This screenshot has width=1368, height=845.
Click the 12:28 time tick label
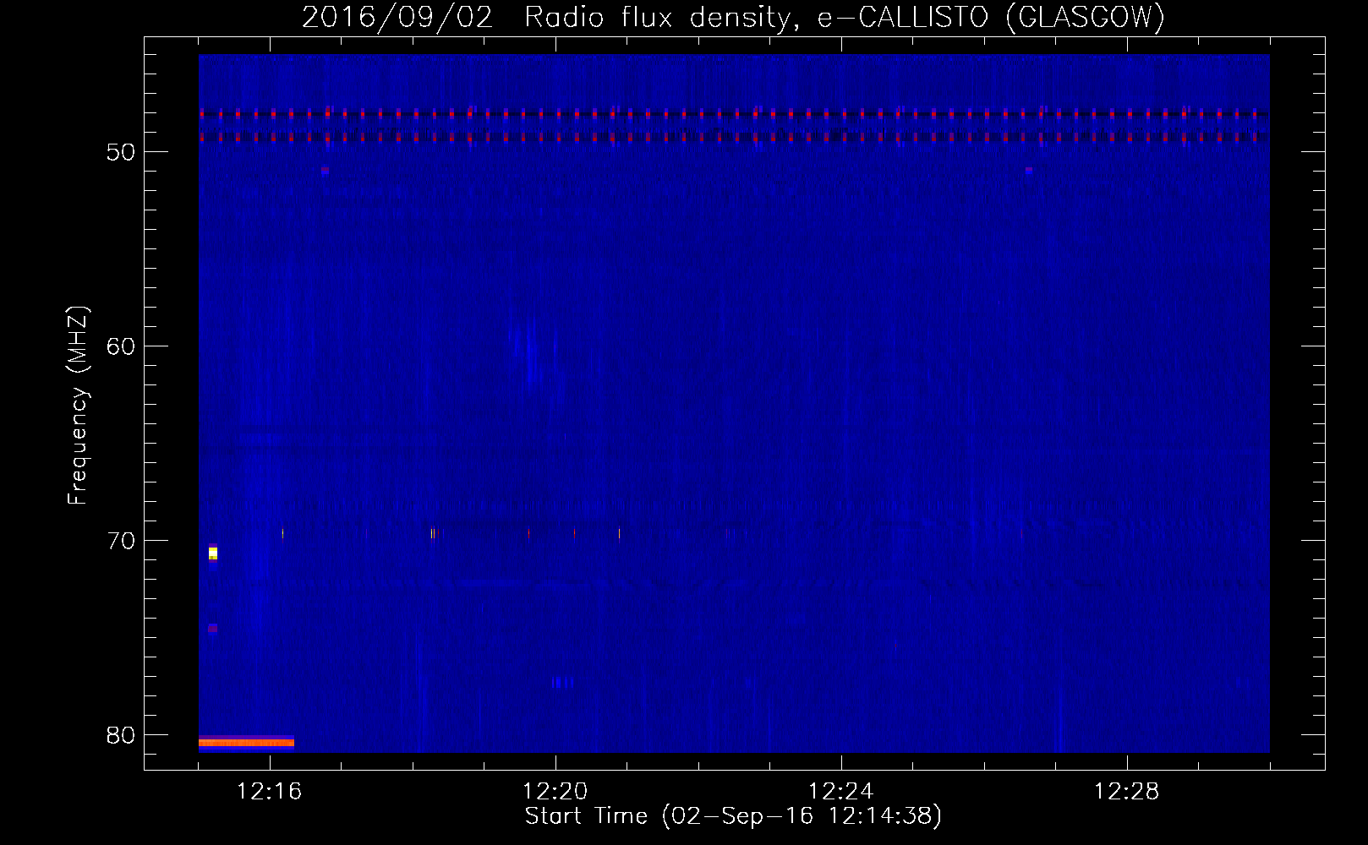1127,791
